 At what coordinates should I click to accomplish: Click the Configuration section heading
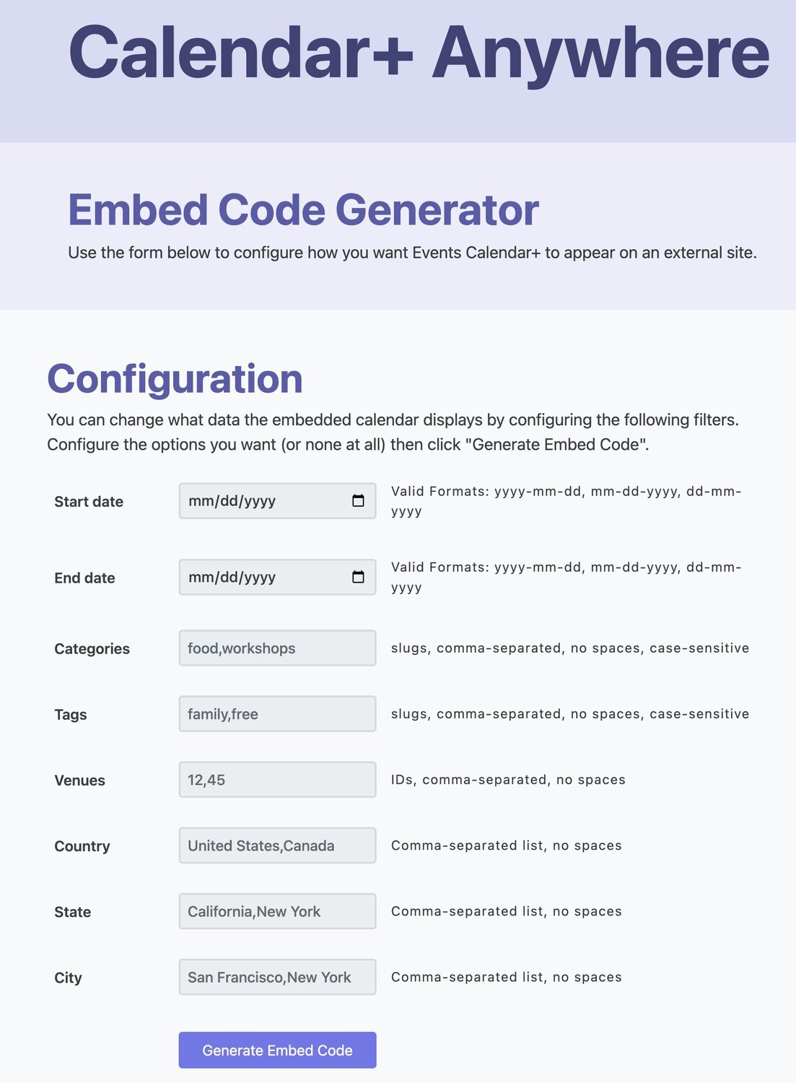tap(175, 378)
